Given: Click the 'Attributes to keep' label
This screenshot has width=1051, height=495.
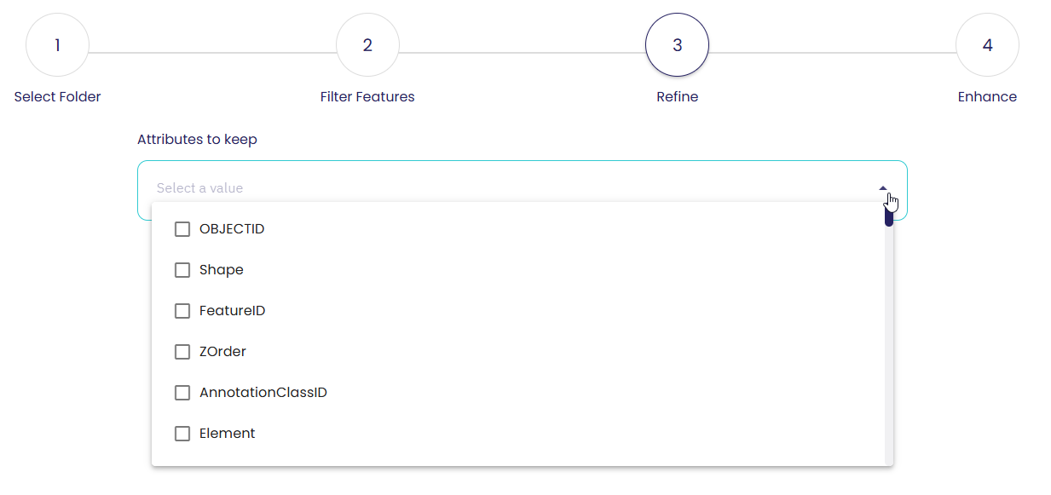Looking at the screenshot, I should (x=197, y=139).
